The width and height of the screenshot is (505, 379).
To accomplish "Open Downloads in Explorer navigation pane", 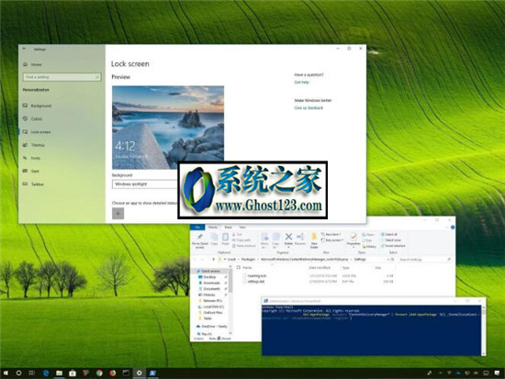I will coord(209,283).
